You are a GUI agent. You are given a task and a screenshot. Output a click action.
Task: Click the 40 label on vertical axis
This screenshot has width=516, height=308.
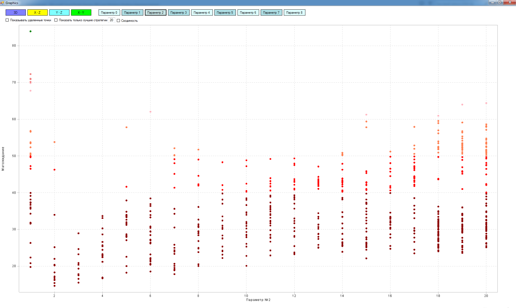tap(14, 193)
